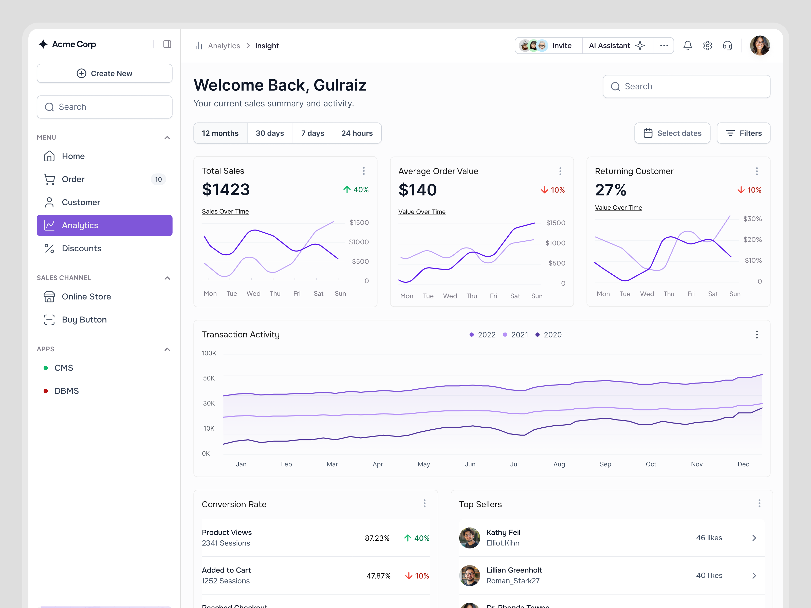This screenshot has height=608, width=811.
Task: Open Transaction Activity card kebab menu
Action: pyautogui.click(x=756, y=334)
